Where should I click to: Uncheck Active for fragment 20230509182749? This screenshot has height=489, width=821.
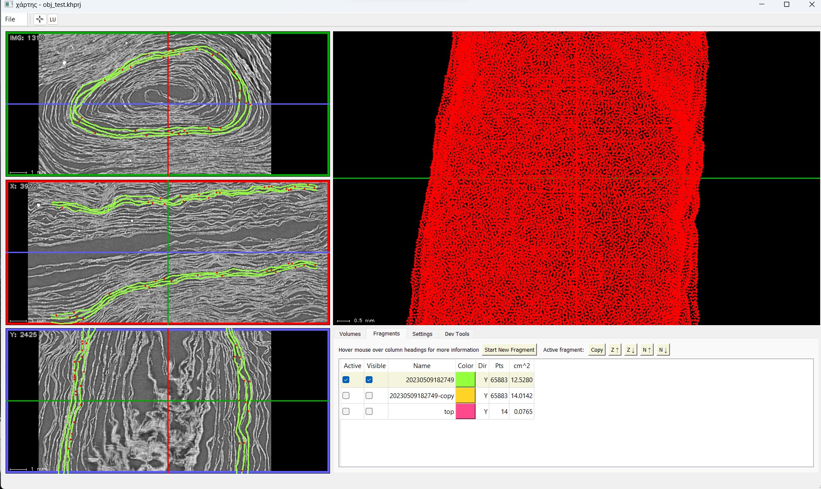pos(346,380)
